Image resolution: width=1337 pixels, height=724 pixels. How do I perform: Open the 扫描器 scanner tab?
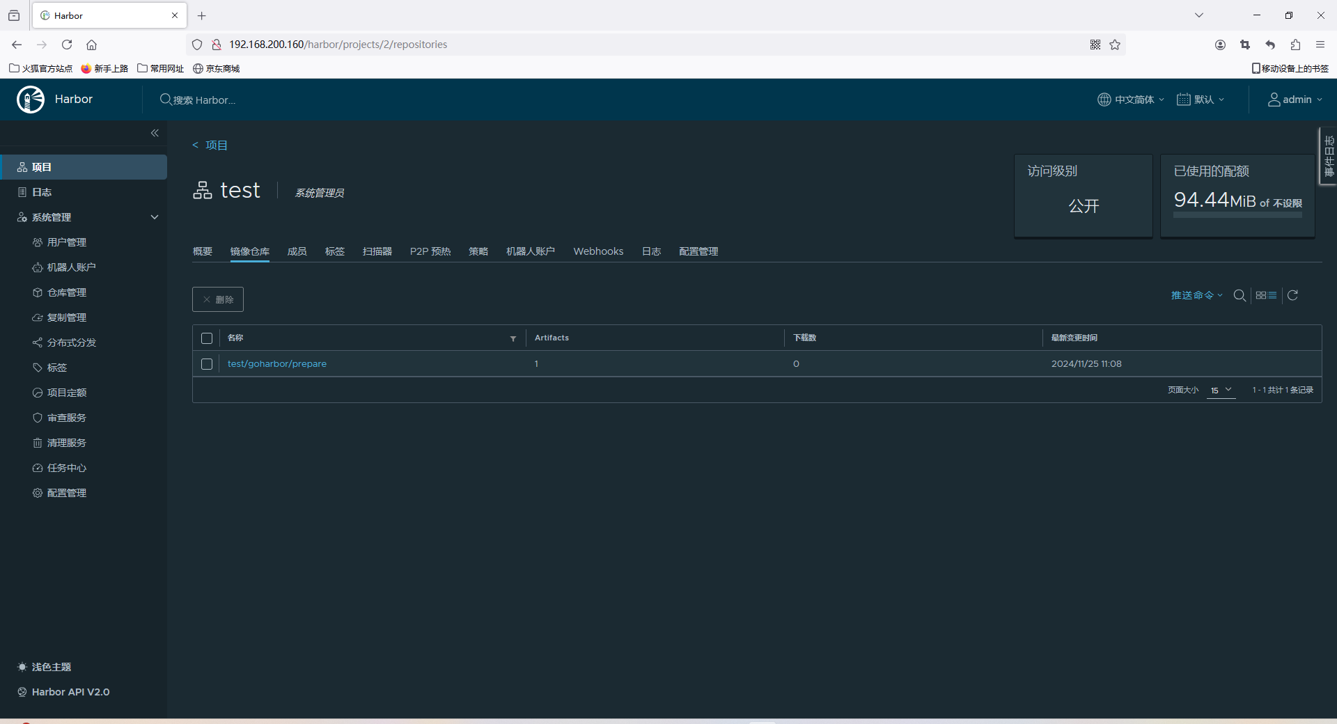click(377, 251)
